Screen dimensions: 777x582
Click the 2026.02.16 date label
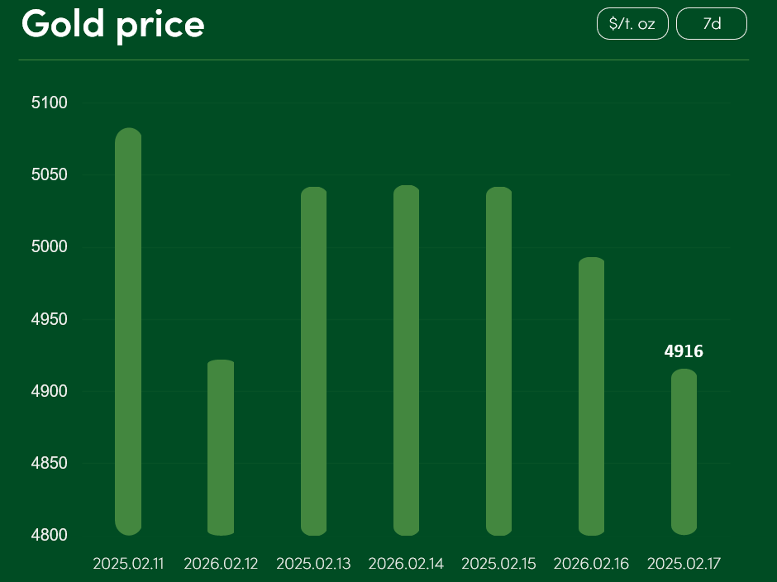tap(591, 564)
